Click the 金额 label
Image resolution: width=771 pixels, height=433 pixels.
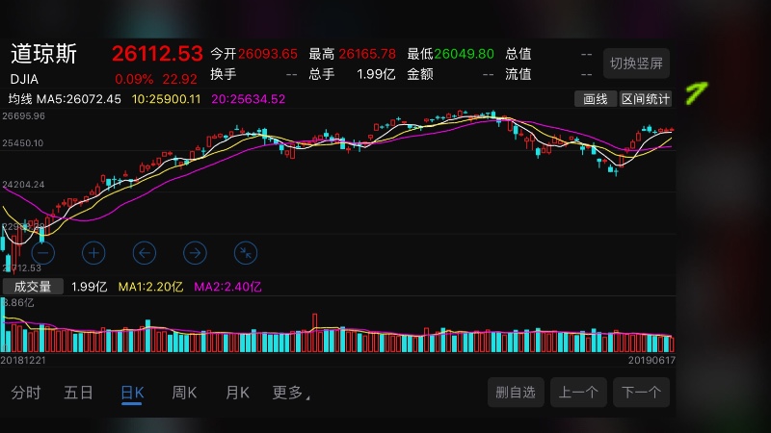click(420, 74)
